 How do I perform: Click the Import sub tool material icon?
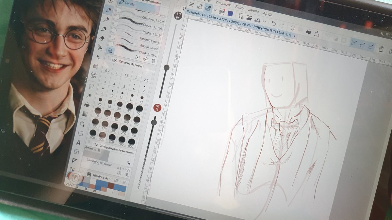pos(138,57)
